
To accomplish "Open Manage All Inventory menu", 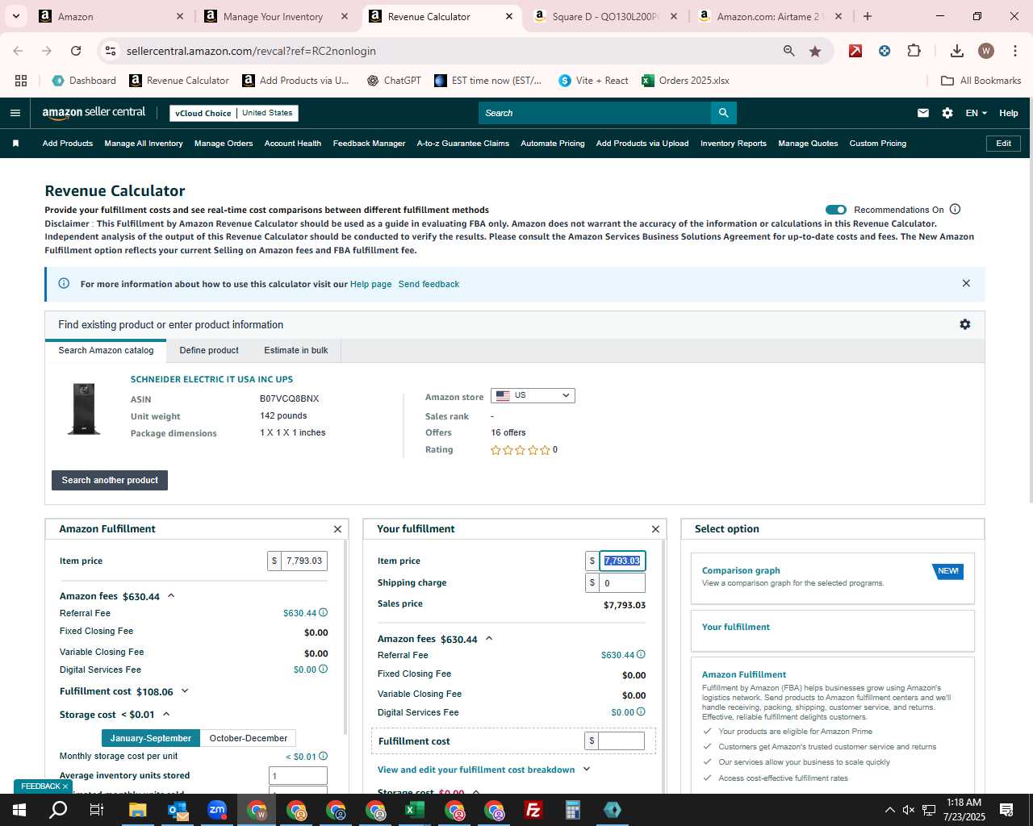I will pyautogui.click(x=144, y=144).
